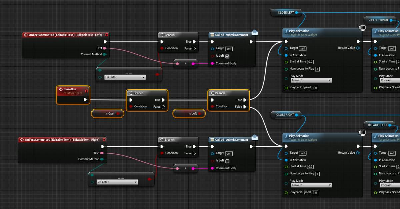
Task: Select the Is Left variable node
Action: pos(189,114)
